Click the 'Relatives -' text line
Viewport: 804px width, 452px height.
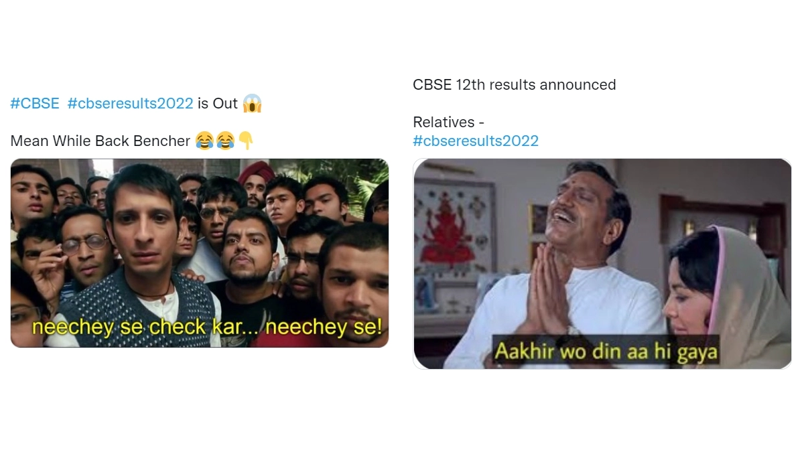[x=448, y=123]
